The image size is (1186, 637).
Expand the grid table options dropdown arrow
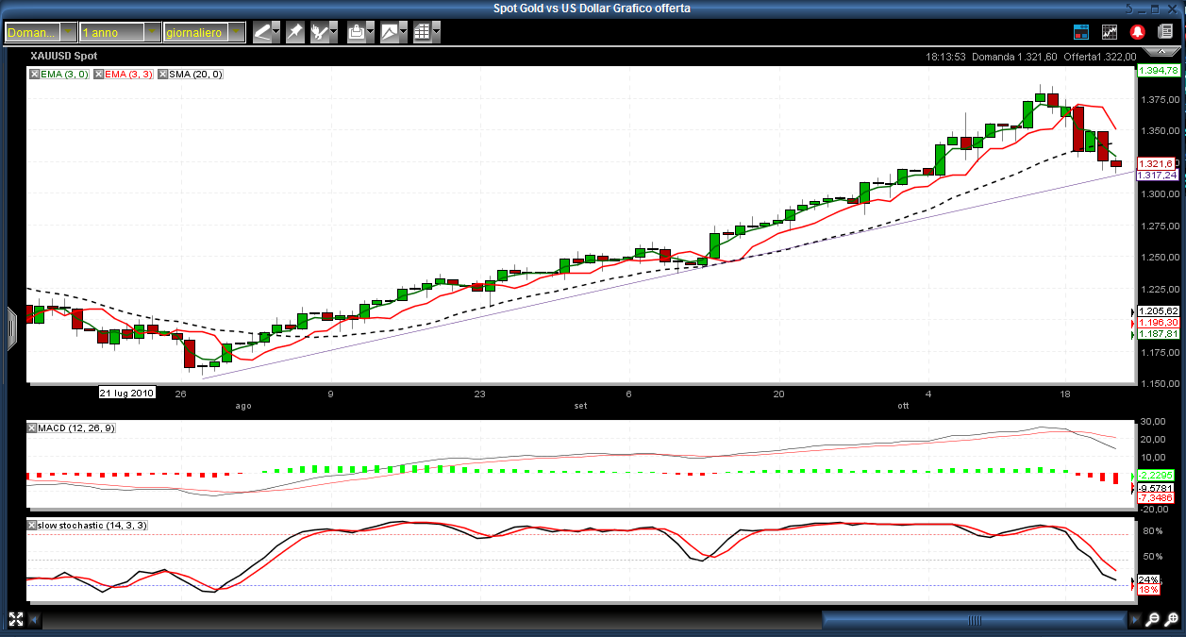(438, 32)
